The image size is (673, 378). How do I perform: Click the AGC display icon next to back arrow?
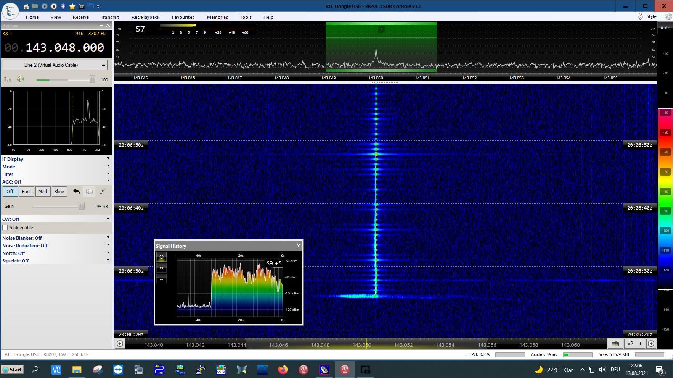pos(89,192)
